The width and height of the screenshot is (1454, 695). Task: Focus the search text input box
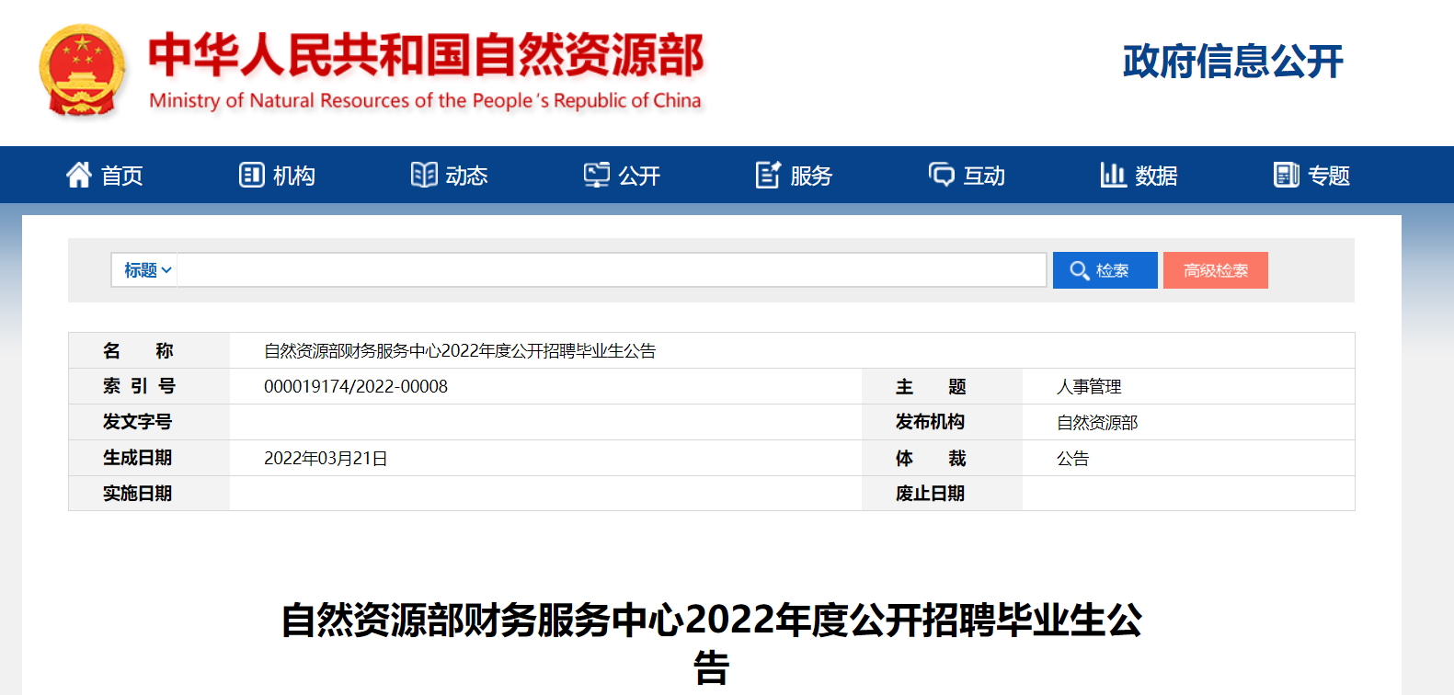[x=612, y=270]
